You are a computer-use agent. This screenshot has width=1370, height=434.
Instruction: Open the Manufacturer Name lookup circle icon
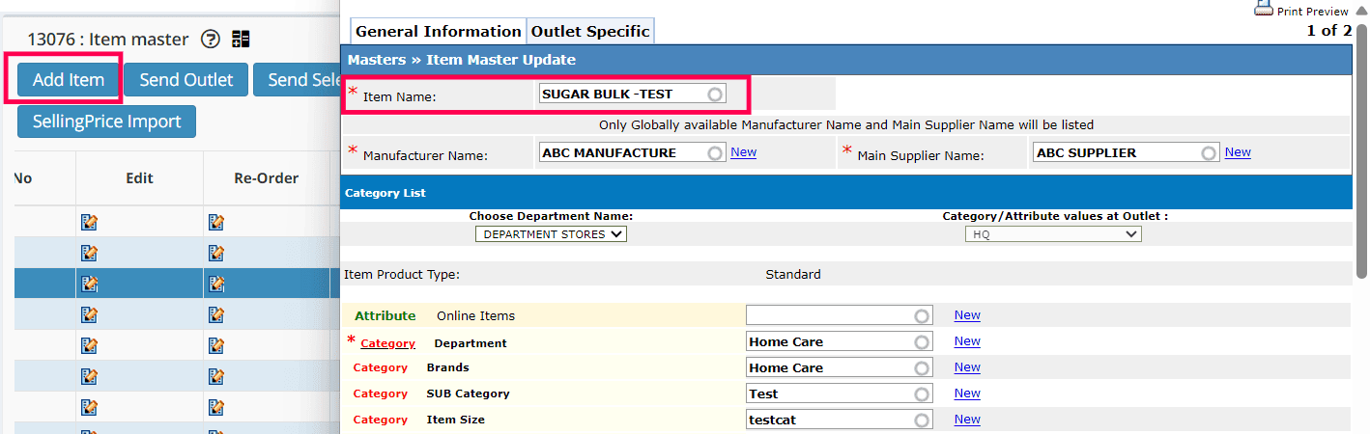(x=715, y=152)
